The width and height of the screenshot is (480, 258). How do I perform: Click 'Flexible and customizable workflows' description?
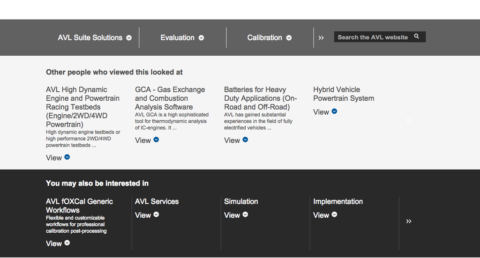(76, 224)
